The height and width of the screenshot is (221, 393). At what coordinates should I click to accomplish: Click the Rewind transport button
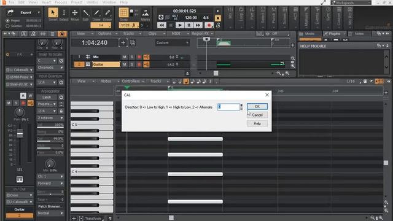[161, 25]
